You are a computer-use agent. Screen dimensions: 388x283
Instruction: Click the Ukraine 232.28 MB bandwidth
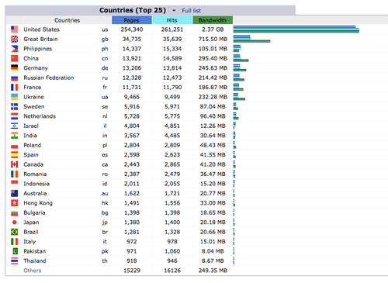pos(213,97)
